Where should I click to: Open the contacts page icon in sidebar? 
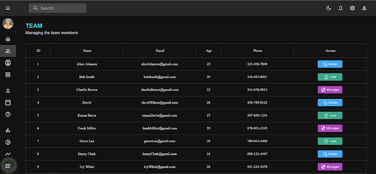(8, 63)
